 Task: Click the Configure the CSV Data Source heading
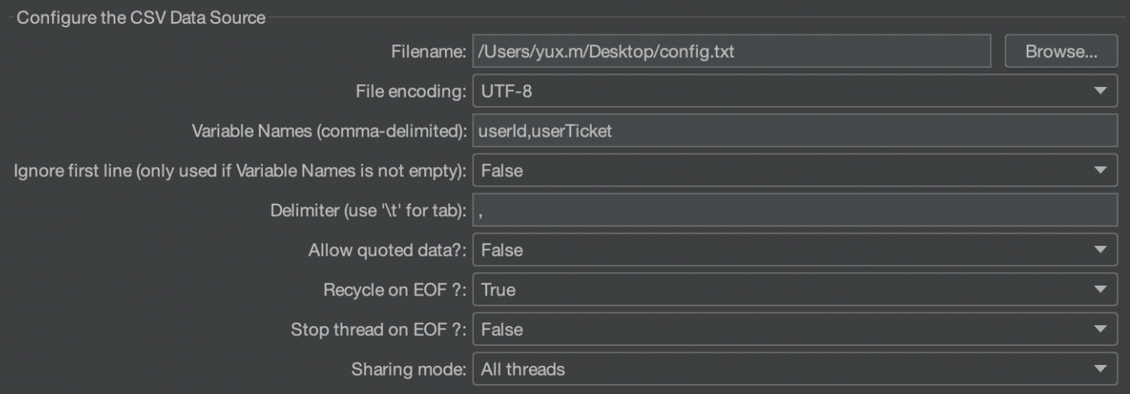141,18
